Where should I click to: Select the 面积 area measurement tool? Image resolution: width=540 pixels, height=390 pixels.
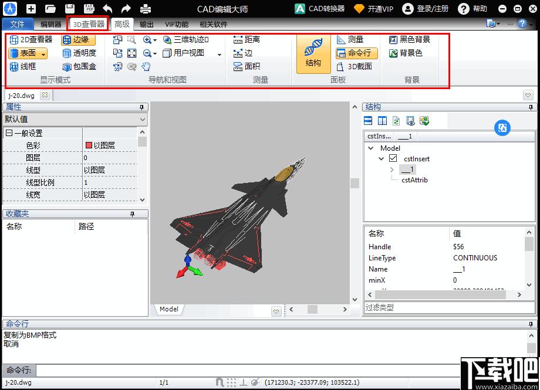[x=247, y=66]
